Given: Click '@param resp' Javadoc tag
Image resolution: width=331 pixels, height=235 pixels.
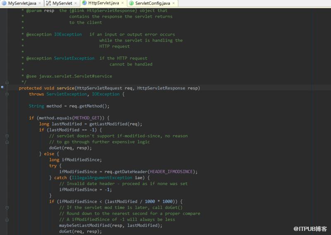Looking at the screenshot, I should point(40,11).
